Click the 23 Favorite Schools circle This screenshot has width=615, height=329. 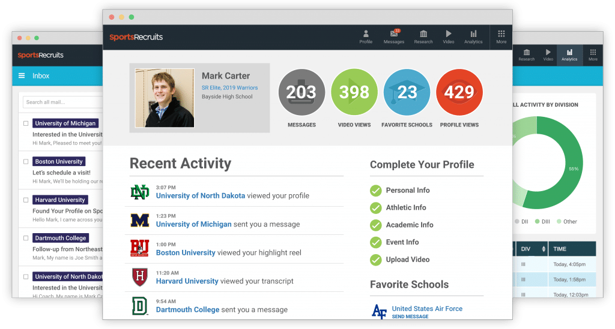[x=407, y=92]
